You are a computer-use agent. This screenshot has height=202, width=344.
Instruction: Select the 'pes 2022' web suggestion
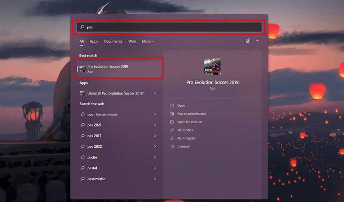[x=119, y=146]
